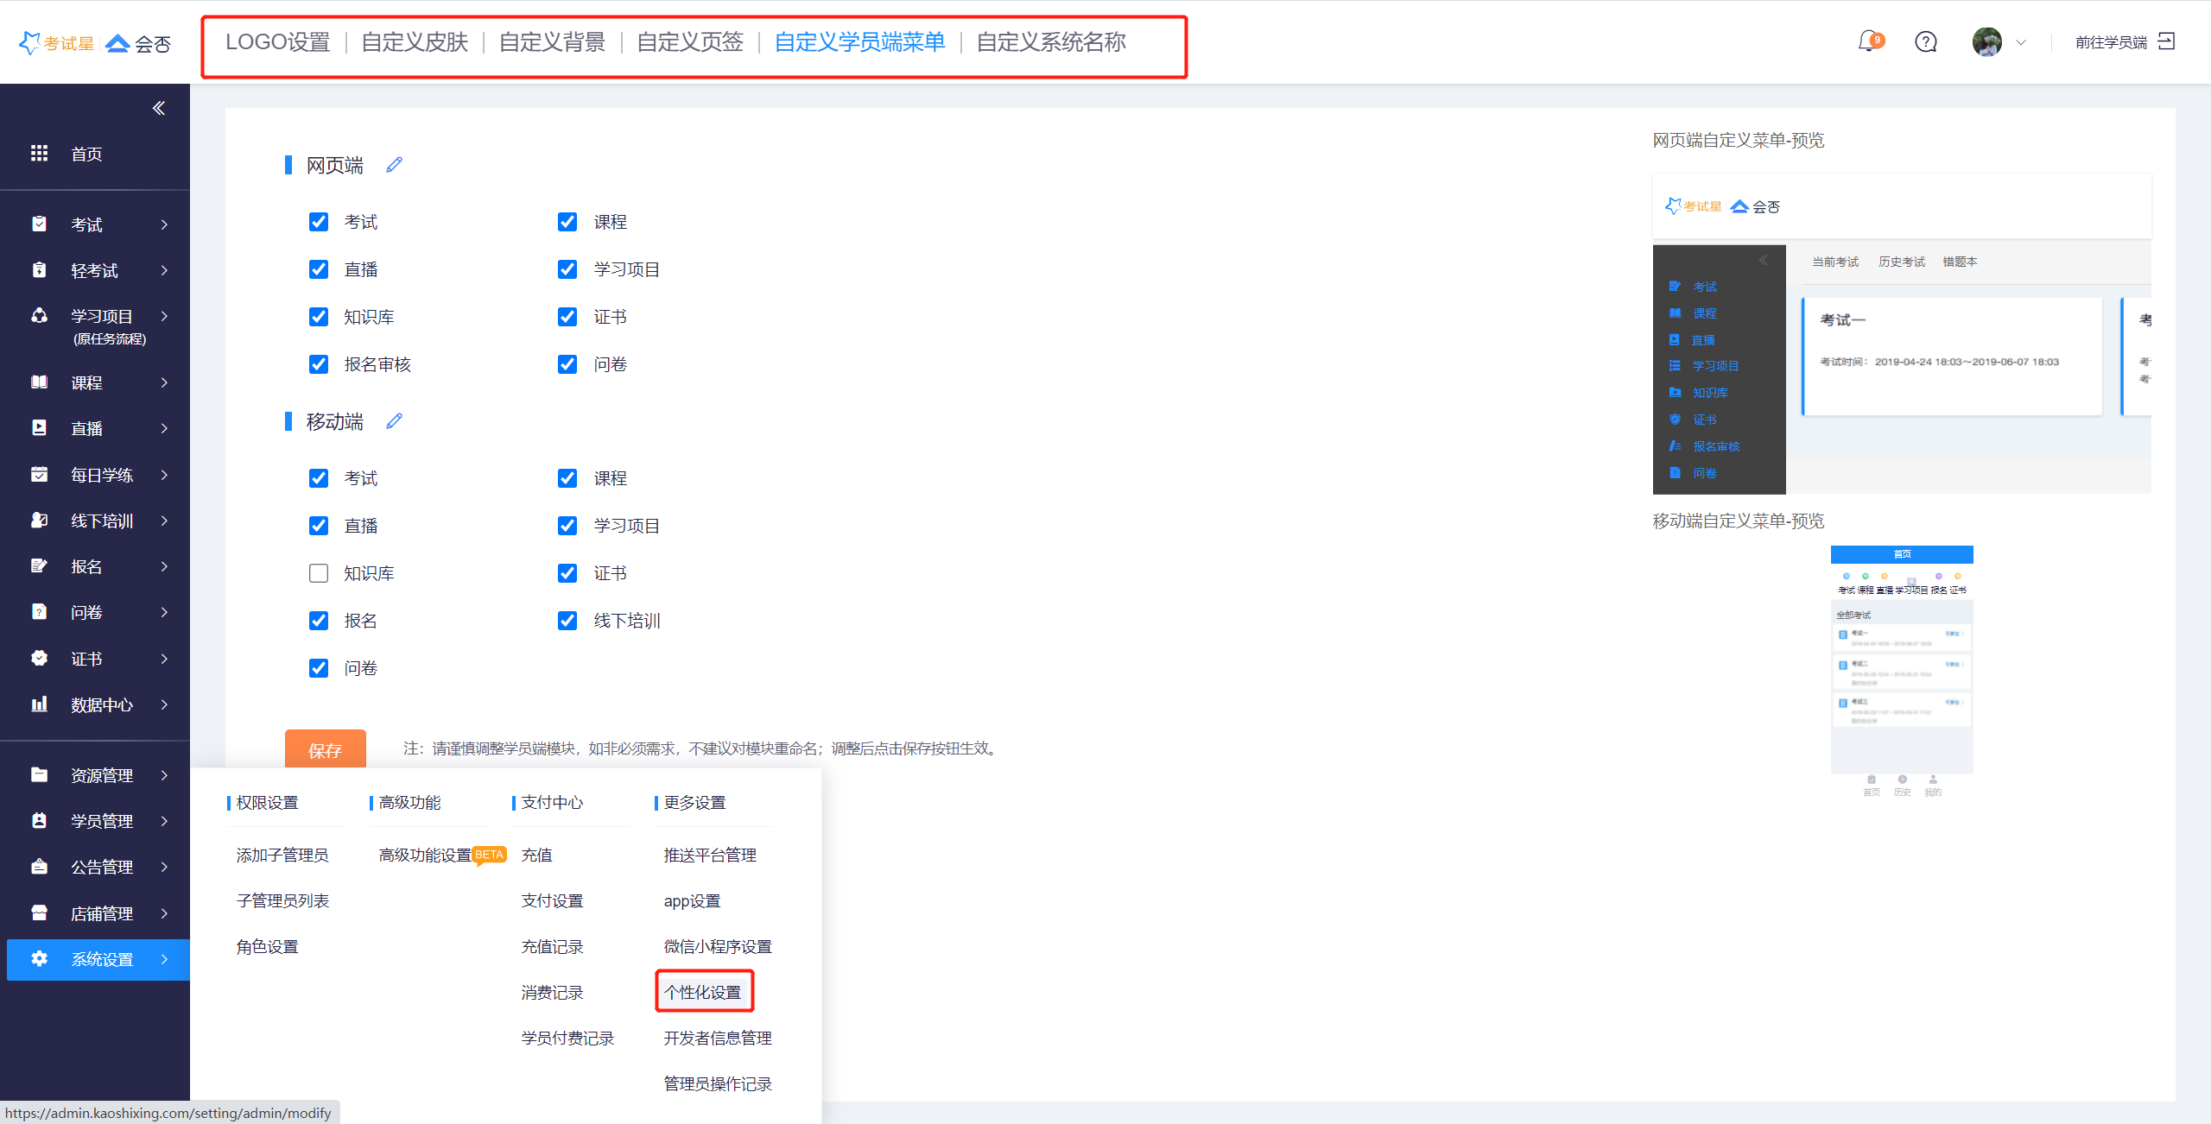Switch to the 自定义皮肤 tab
This screenshot has height=1124, width=2211.
tap(415, 42)
